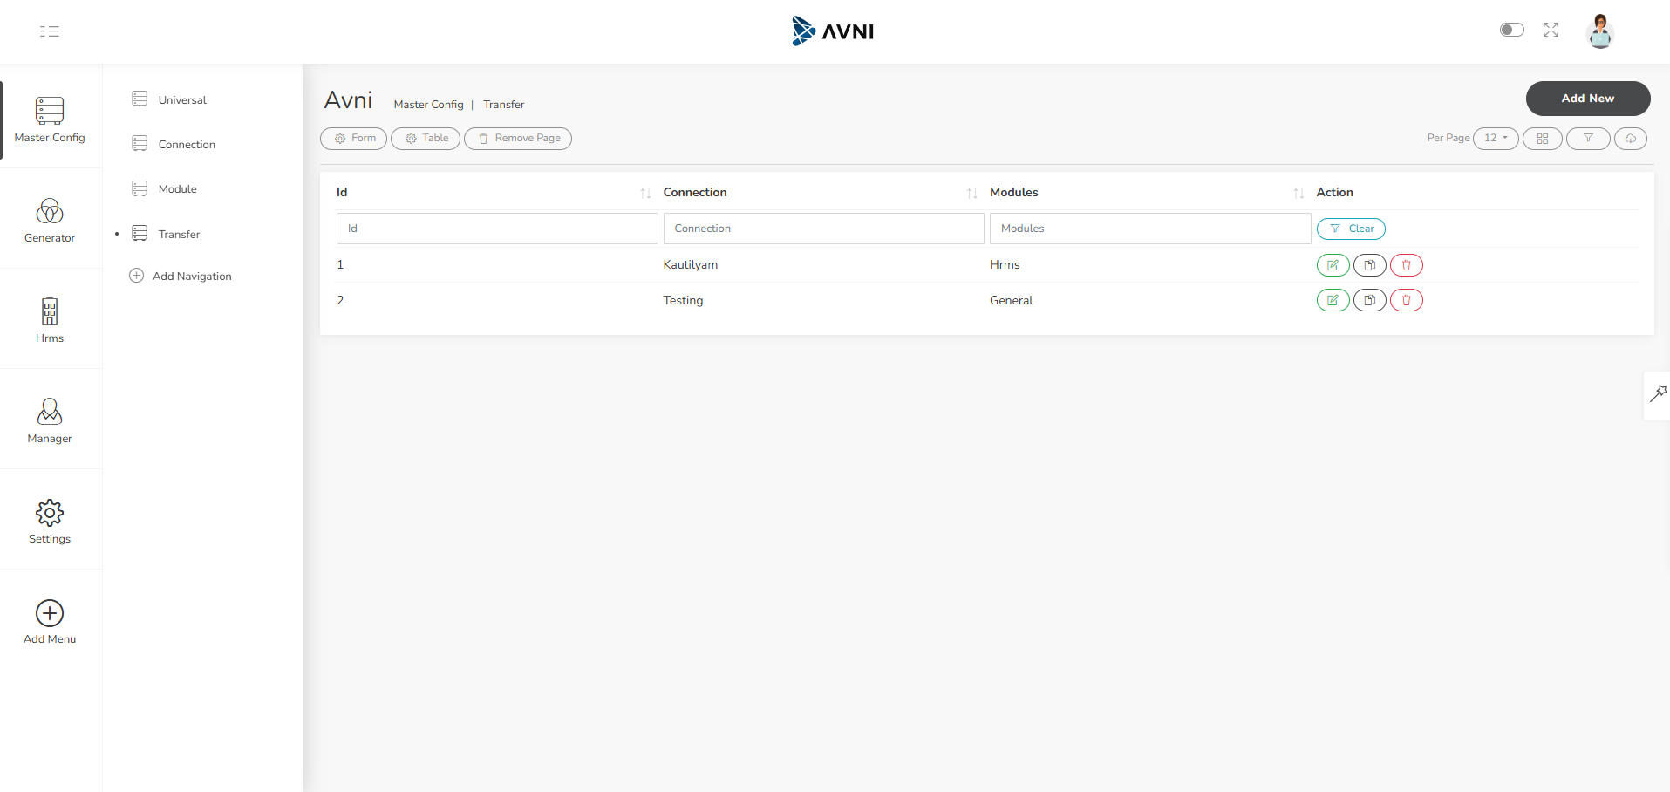
Task: Open the Transfer menu item
Action: tap(178, 234)
